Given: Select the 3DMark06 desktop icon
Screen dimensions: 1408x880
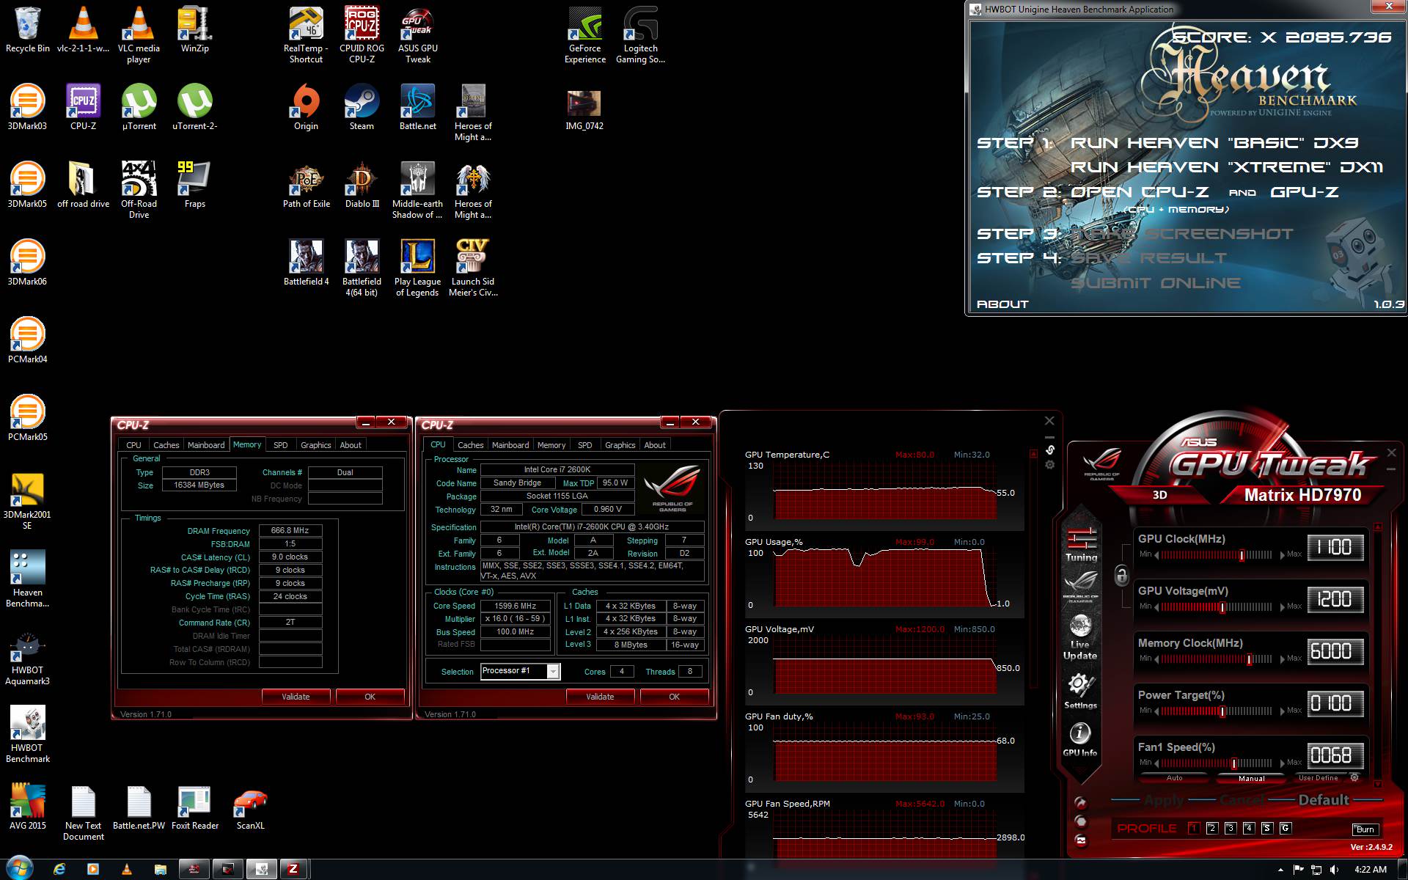Looking at the screenshot, I should point(27,263).
